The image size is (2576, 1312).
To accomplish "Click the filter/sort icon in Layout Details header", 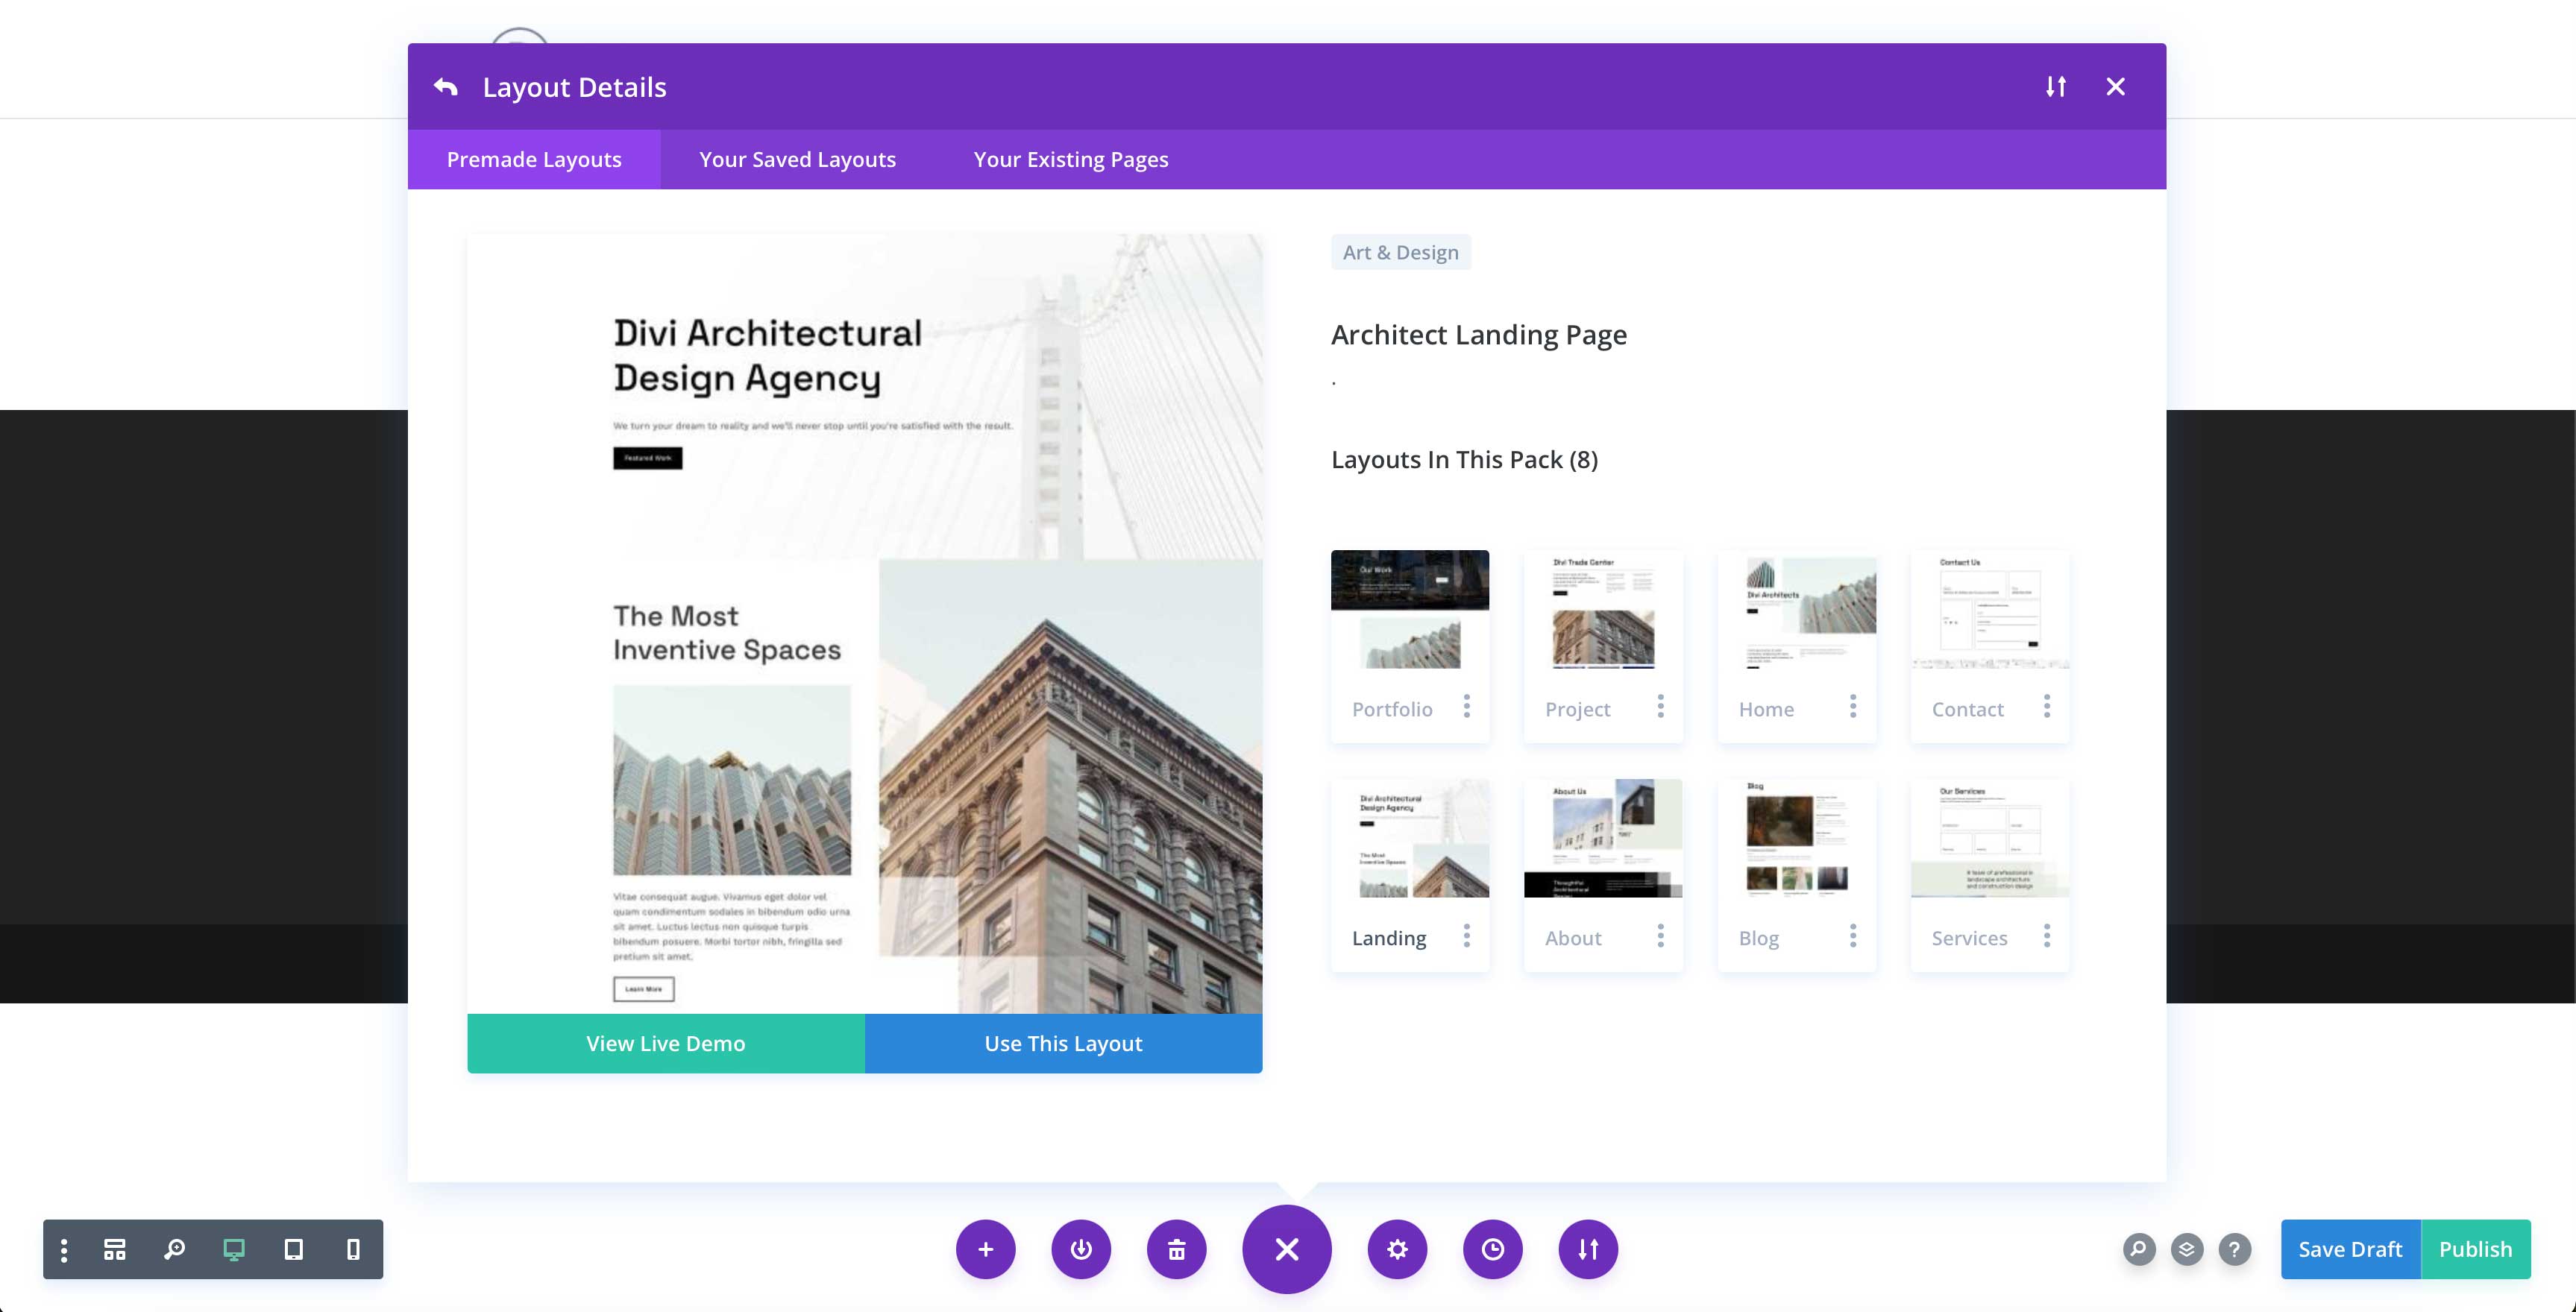I will point(2057,85).
